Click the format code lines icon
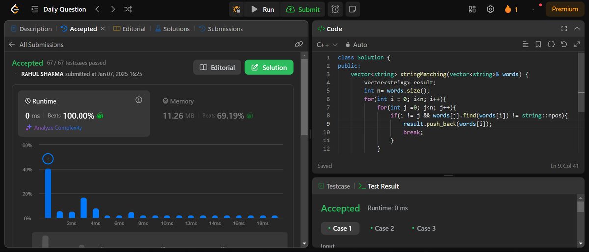 (x=526, y=44)
